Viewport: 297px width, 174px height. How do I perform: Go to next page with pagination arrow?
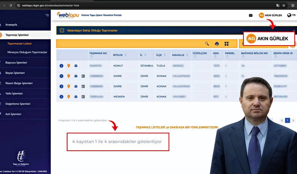pyautogui.click(x=293, y=120)
